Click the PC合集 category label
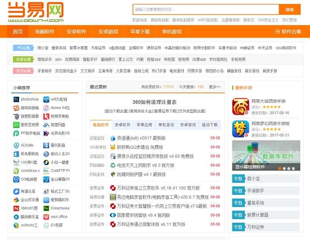The width and height of the screenshot is (310, 240). 23,48
